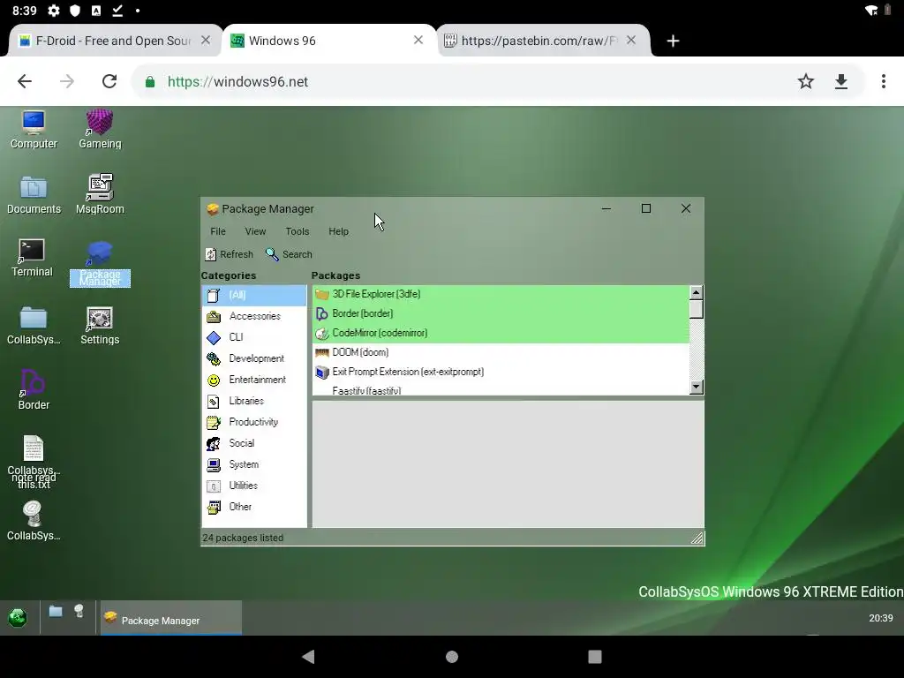Click the packages list scroll up arrow

[x=696, y=292]
